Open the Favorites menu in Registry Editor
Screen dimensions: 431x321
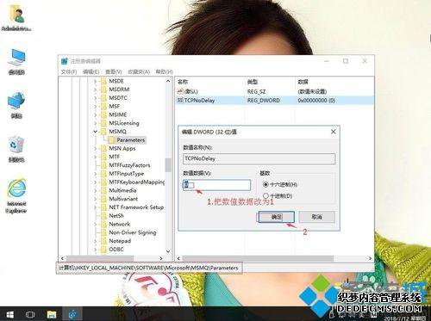tap(139, 71)
